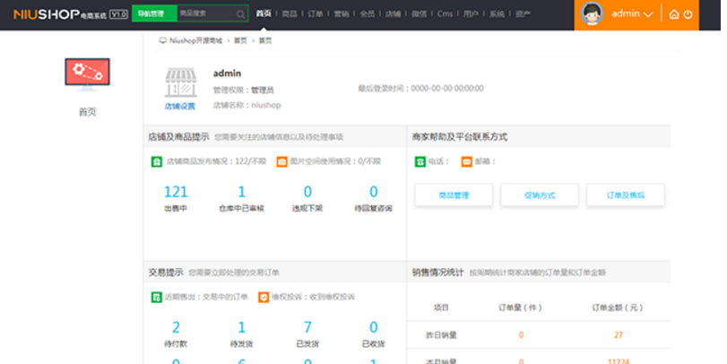Click the 121 出售中 count
This screenshot has width=727, height=364.
(176, 192)
